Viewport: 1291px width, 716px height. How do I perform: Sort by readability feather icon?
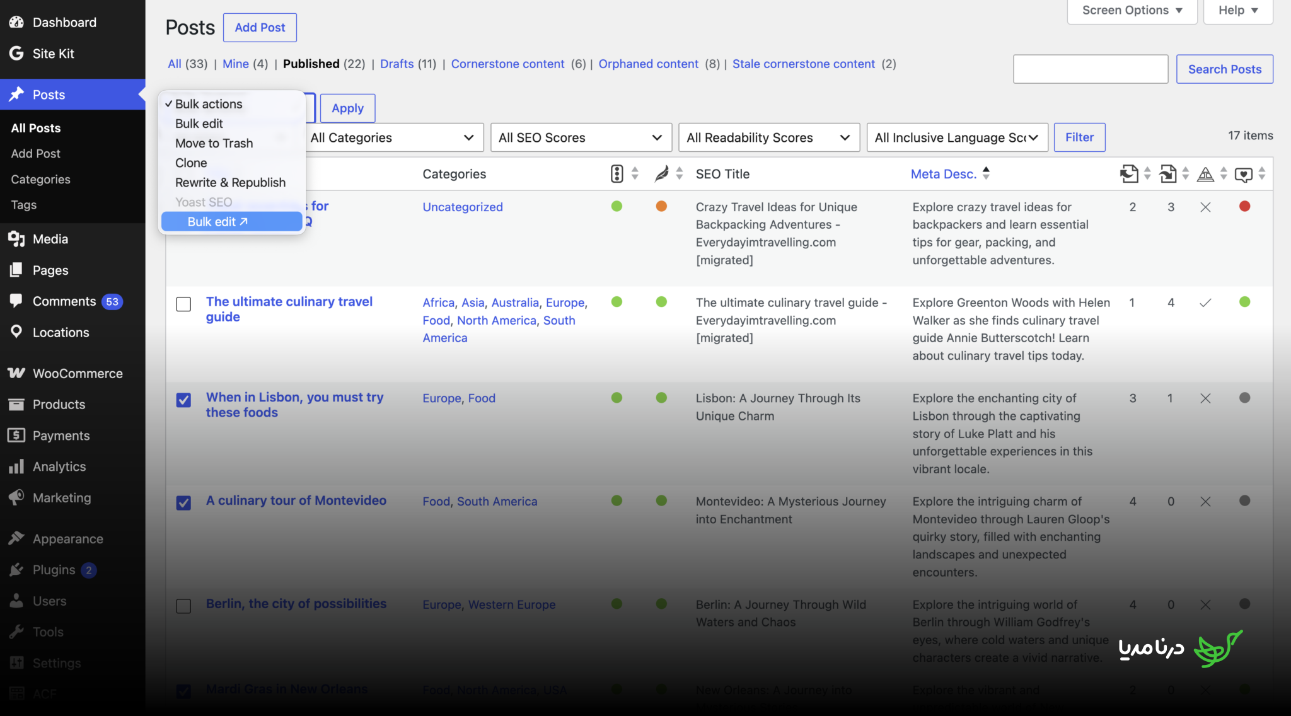coord(661,174)
